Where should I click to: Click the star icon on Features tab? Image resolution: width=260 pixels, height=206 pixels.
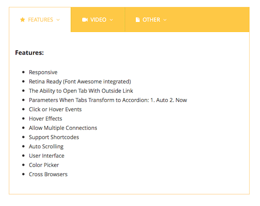point(23,20)
